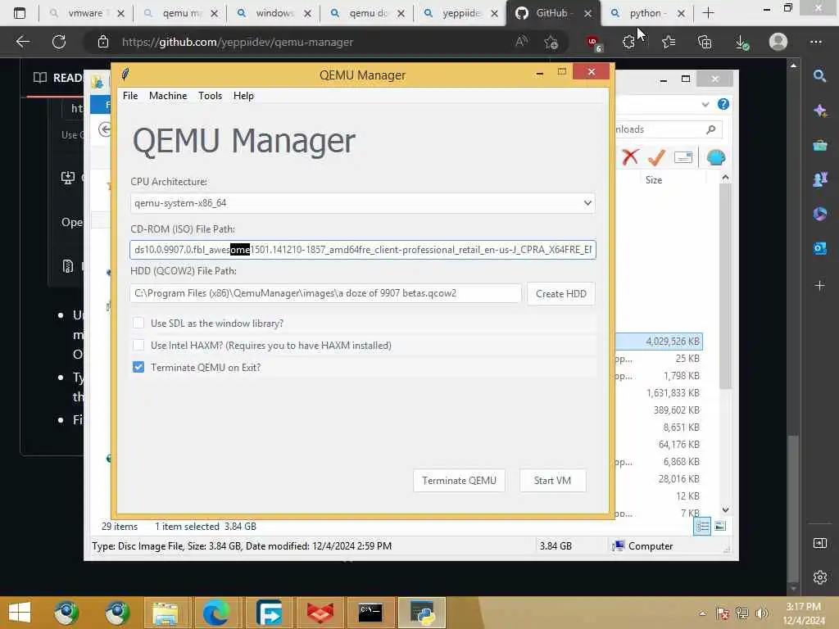Screen dimensions: 839x629
Task: Click the README tab on GitHub page
Action: (x=58, y=78)
